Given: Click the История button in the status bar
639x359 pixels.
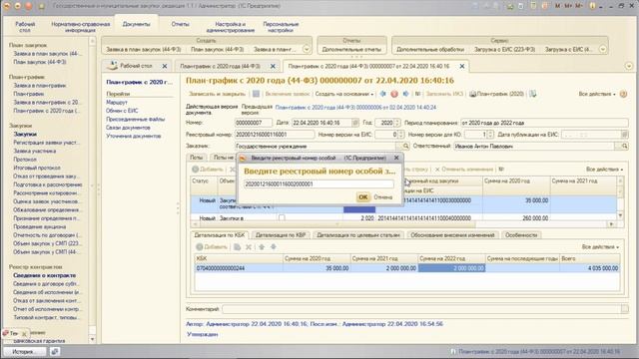Looking at the screenshot, I should click(24, 352).
